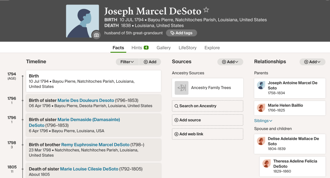Click the large profile silhouette picture

82,21
